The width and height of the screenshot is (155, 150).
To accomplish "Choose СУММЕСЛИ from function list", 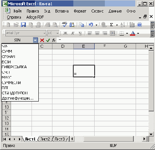I will (x=20, y=83).
